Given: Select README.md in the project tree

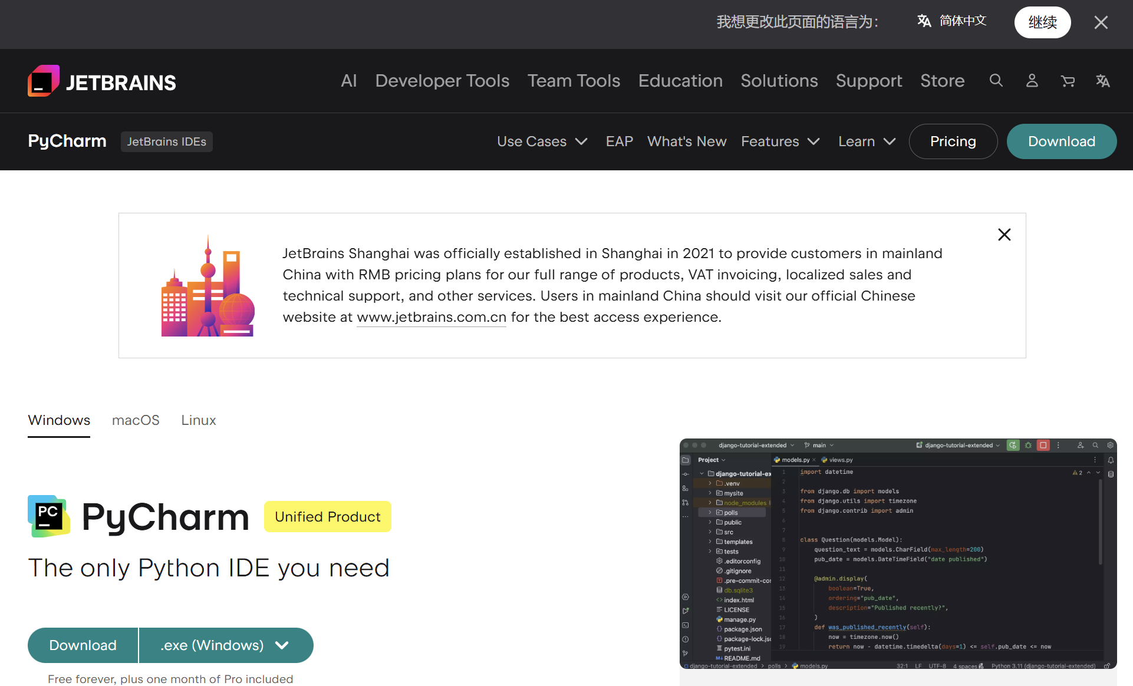Looking at the screenshot, I should pos(737,659).
